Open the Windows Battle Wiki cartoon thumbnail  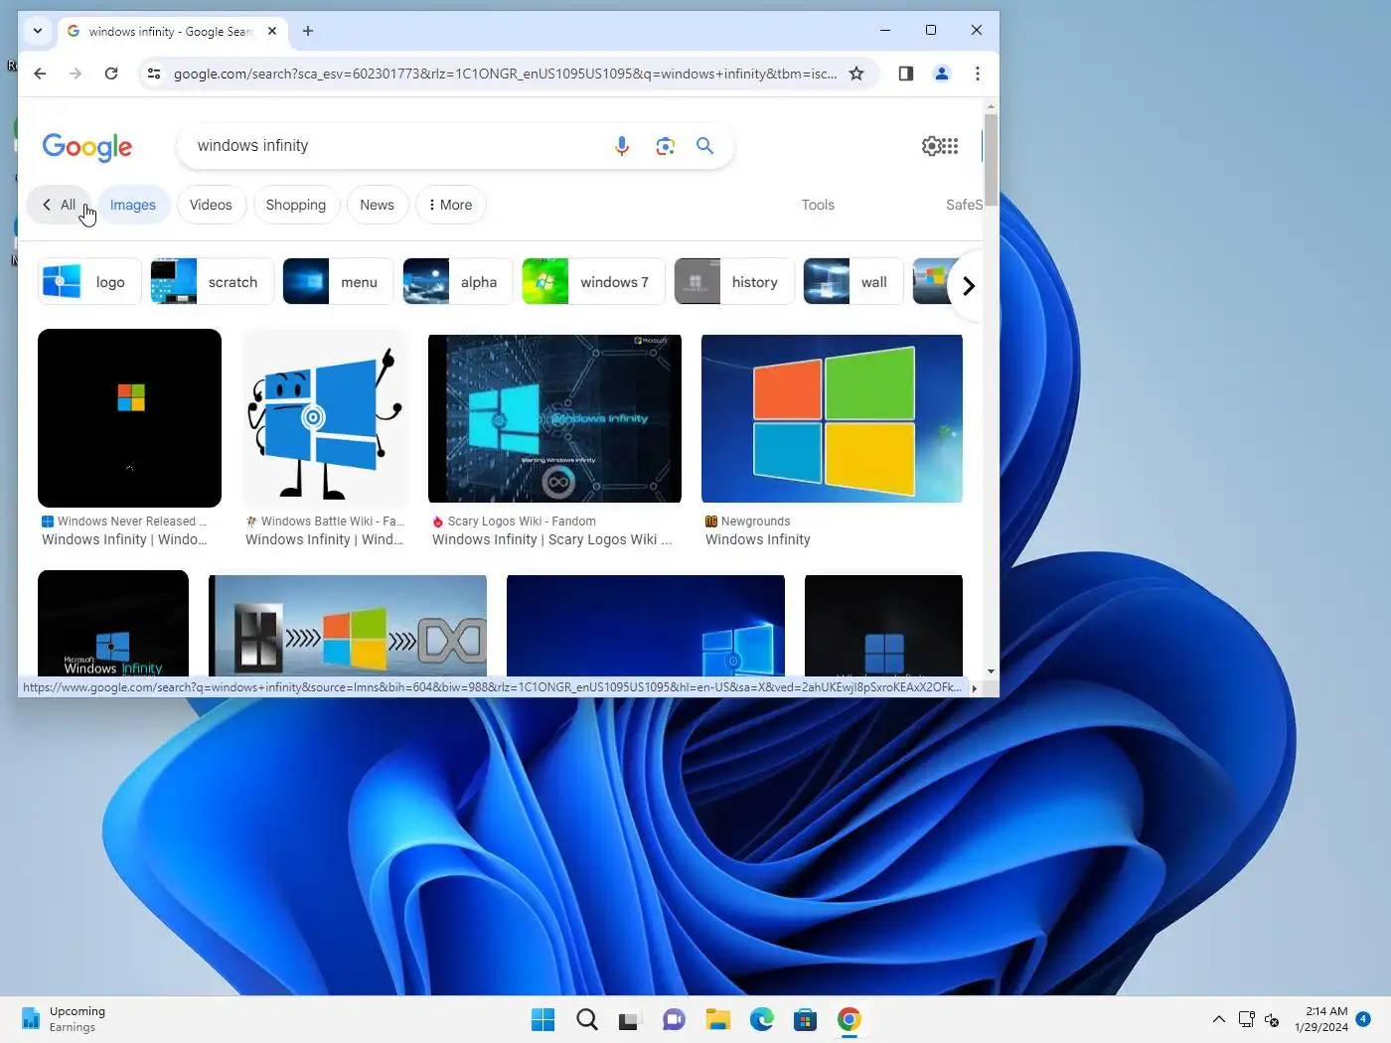tap(325, 418)
